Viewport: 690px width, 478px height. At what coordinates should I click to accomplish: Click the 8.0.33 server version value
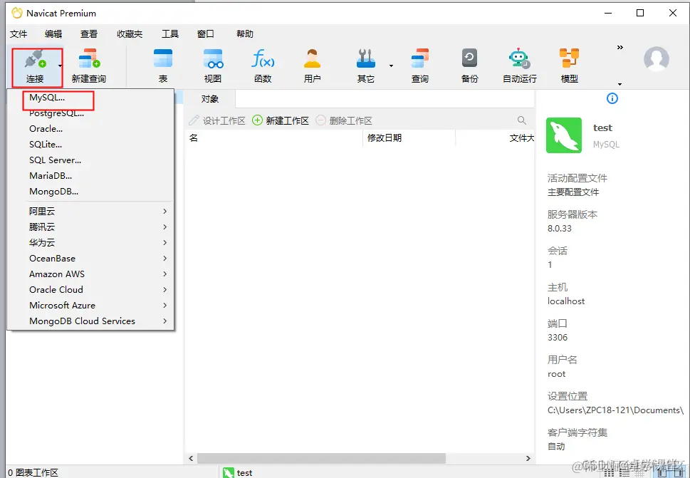[x=559, y=229]
